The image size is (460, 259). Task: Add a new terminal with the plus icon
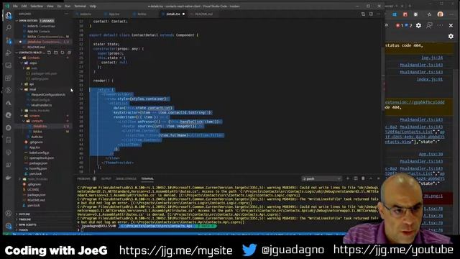point(348,178)
